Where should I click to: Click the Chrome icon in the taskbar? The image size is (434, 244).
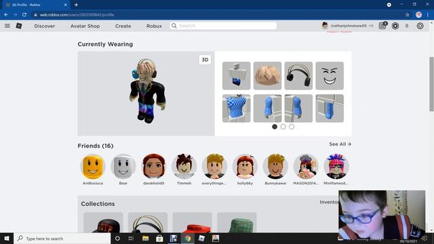(x=188, y=238)
